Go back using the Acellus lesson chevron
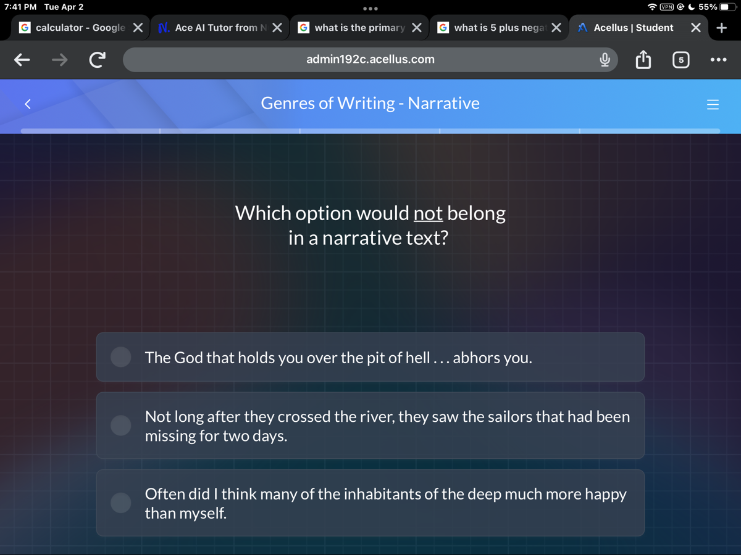The width and height of the screenshot is (741, 555). (27, 104)
